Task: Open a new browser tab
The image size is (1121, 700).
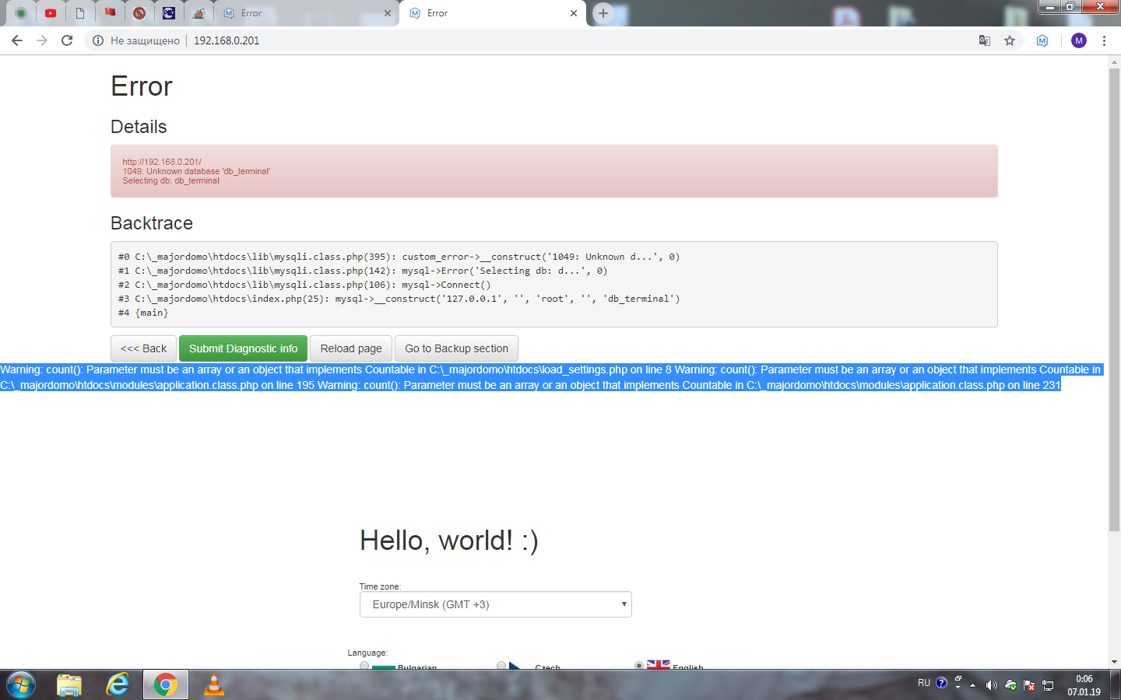Action: pos(603,13)
